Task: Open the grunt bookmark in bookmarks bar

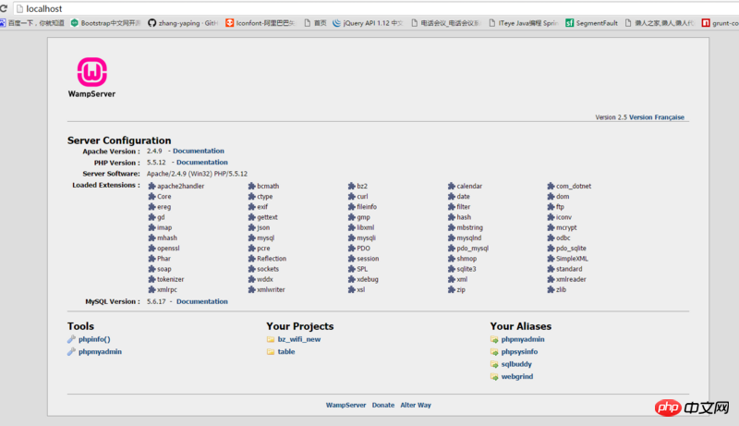Action: tap(721, 22)
